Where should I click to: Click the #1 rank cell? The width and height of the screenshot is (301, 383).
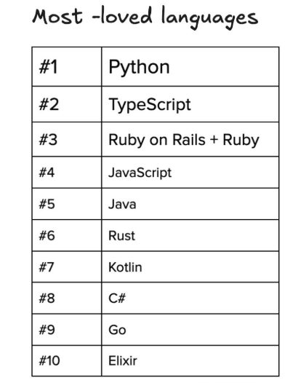click(67, 67)
